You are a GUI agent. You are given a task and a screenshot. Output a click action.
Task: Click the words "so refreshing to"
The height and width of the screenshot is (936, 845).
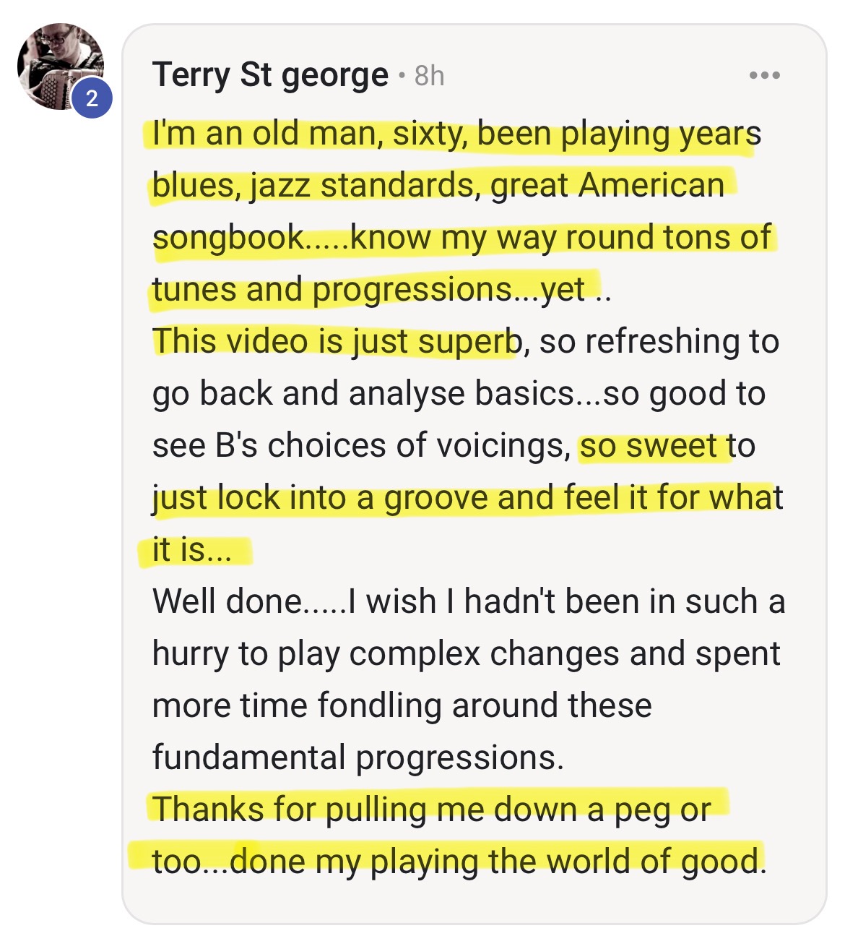pos(659,341)
